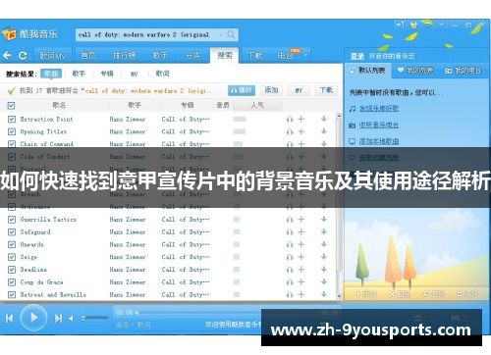The height and width of the screenshot is (355, 491).
Task: Filter search results by 专辑
Action: tap(107, 74)
